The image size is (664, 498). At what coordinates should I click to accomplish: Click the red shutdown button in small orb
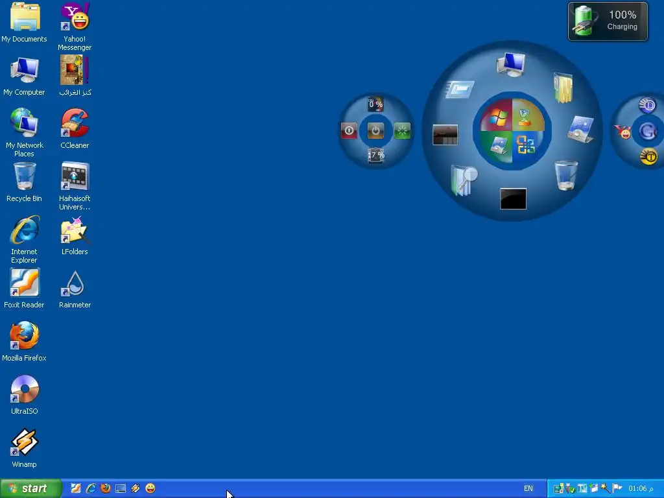pos(350,131)
